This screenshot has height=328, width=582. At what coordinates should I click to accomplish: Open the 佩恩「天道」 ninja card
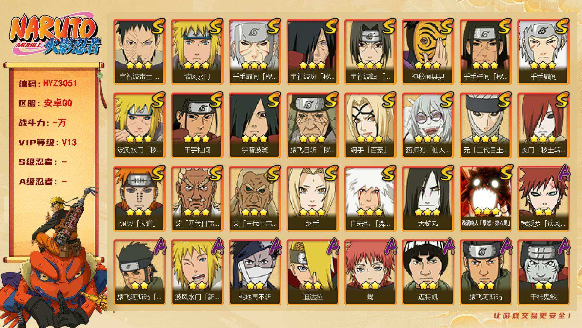(139, 199)
